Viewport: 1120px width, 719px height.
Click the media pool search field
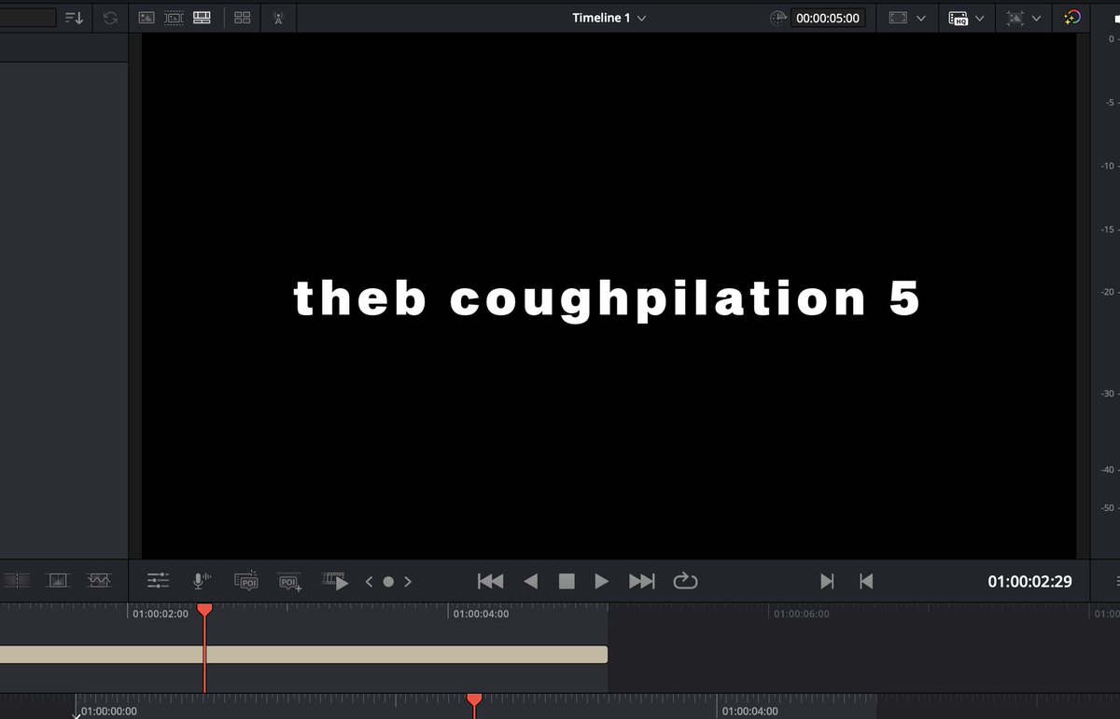coord(28,18)
